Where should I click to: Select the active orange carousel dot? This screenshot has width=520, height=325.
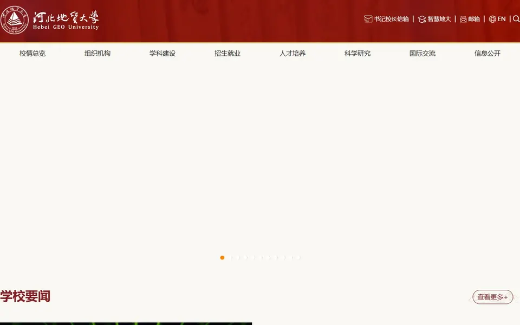coord(222,258)
